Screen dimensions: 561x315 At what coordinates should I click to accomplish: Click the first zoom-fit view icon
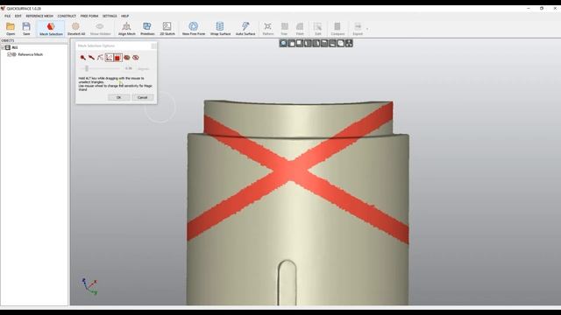pyautogui.click(x=283, y=43)
